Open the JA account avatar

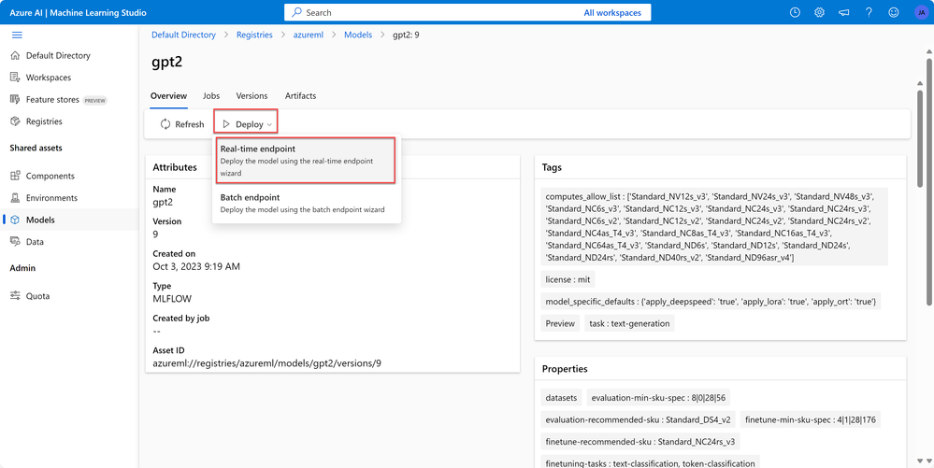[x=920, y=12]
